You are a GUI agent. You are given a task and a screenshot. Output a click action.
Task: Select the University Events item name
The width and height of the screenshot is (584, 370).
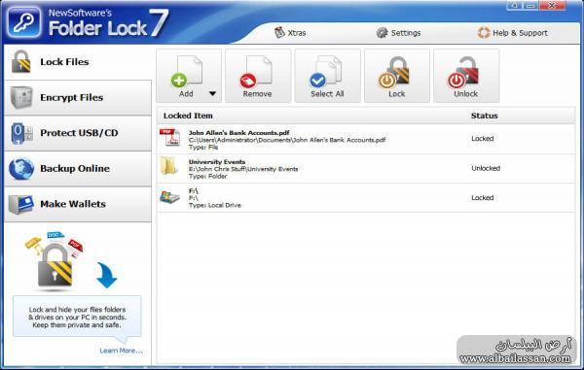217,161
